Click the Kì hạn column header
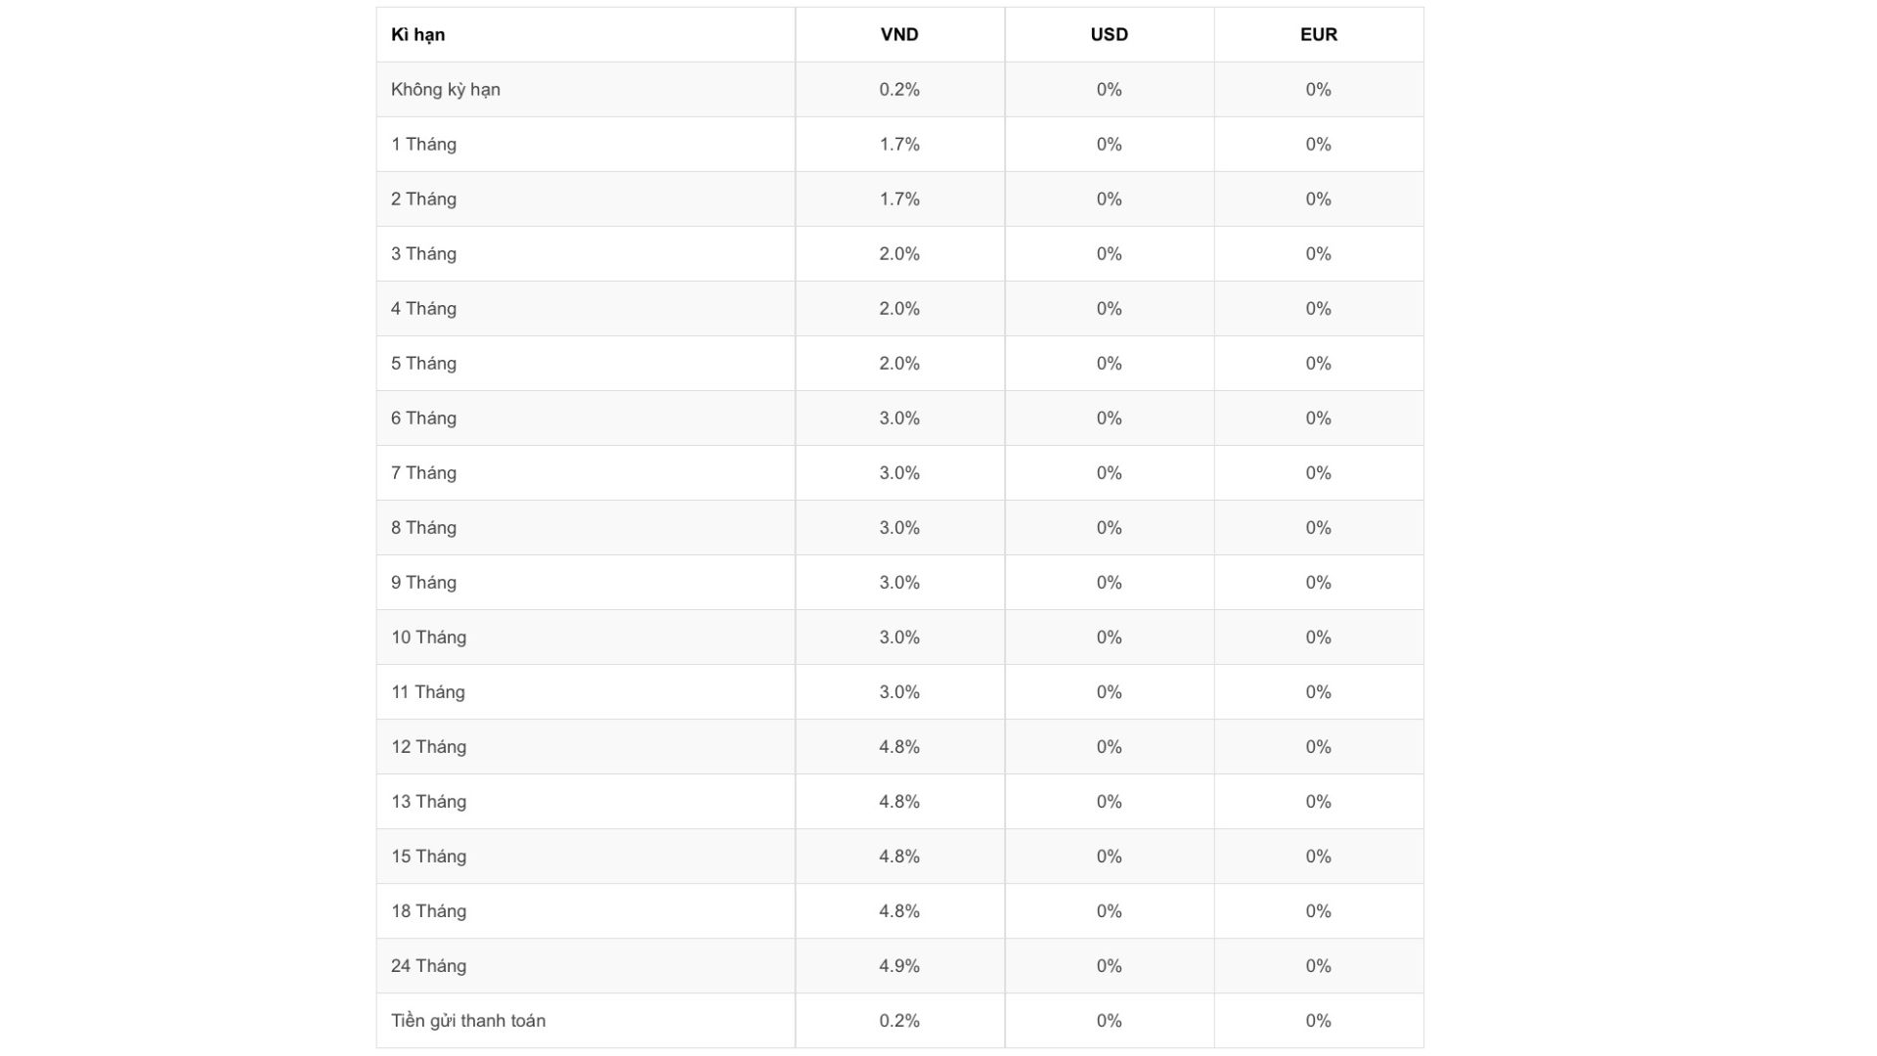 pos(418,34)
